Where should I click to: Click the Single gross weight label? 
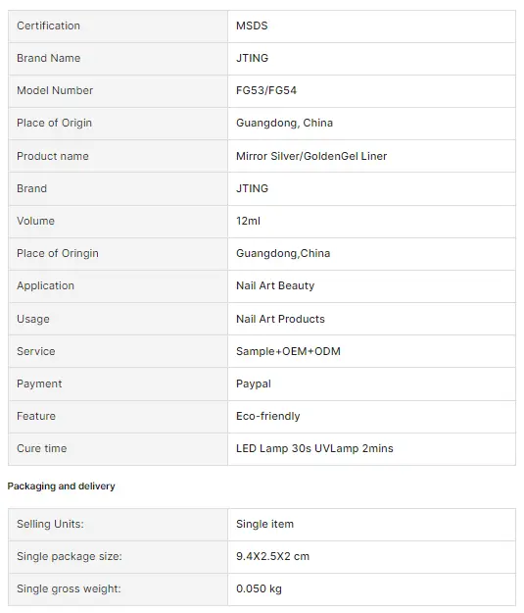point(69,588)
